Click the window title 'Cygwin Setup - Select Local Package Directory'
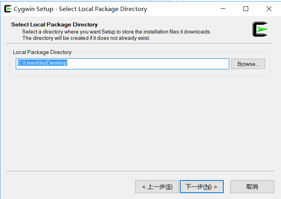This screenshot has width=281, height=199. [80, 9]
